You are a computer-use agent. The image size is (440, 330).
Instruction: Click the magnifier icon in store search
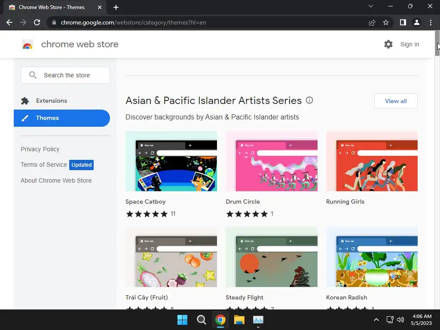[x=33, y=75]
